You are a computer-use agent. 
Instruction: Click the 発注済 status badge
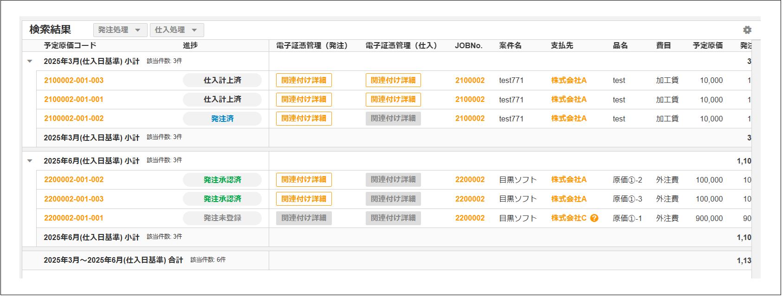[222, 119]
